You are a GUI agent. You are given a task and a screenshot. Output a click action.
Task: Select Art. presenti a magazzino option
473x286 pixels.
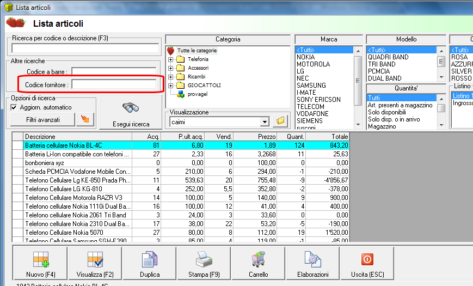pos(400,105)
